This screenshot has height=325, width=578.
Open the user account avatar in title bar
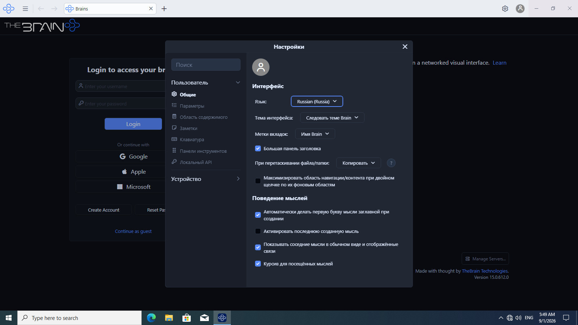(520, 9)
